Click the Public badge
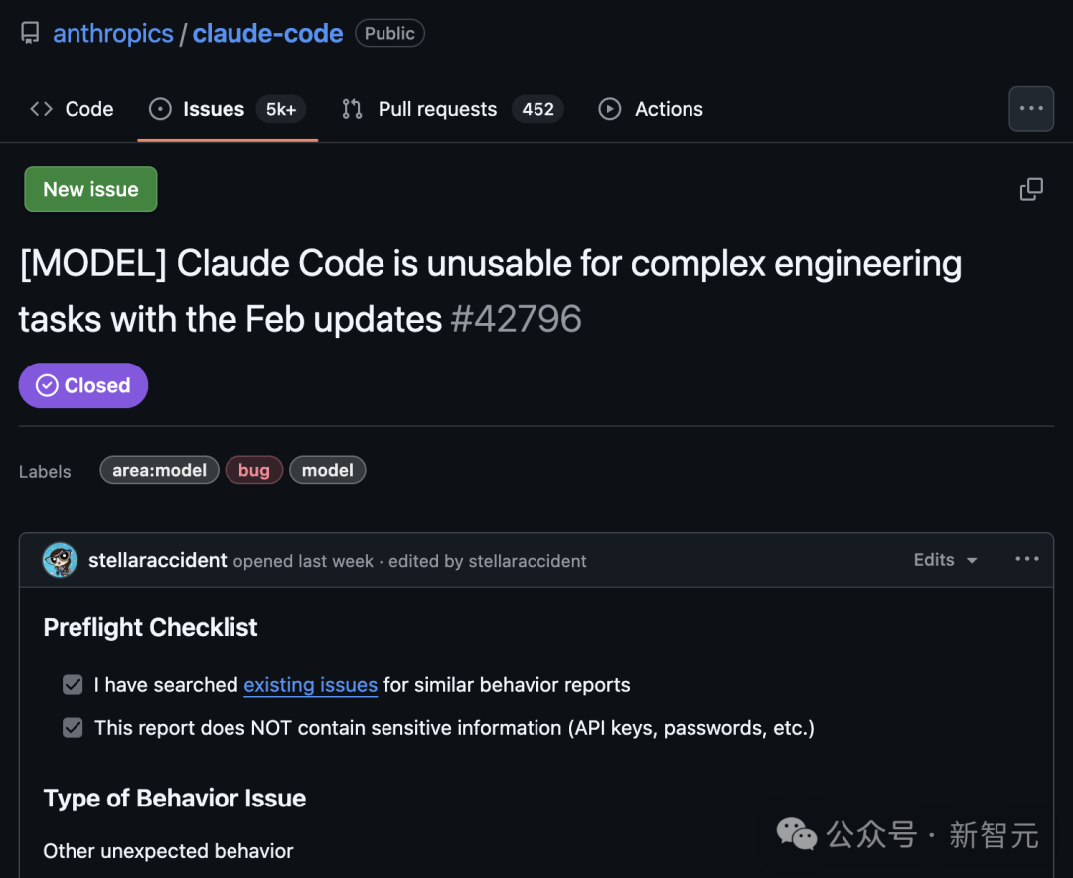 (389, 33)
